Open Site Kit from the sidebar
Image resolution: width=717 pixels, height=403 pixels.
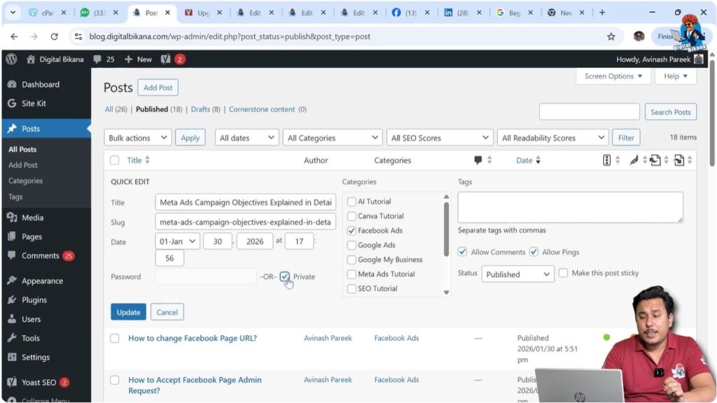tap(33, 104)
